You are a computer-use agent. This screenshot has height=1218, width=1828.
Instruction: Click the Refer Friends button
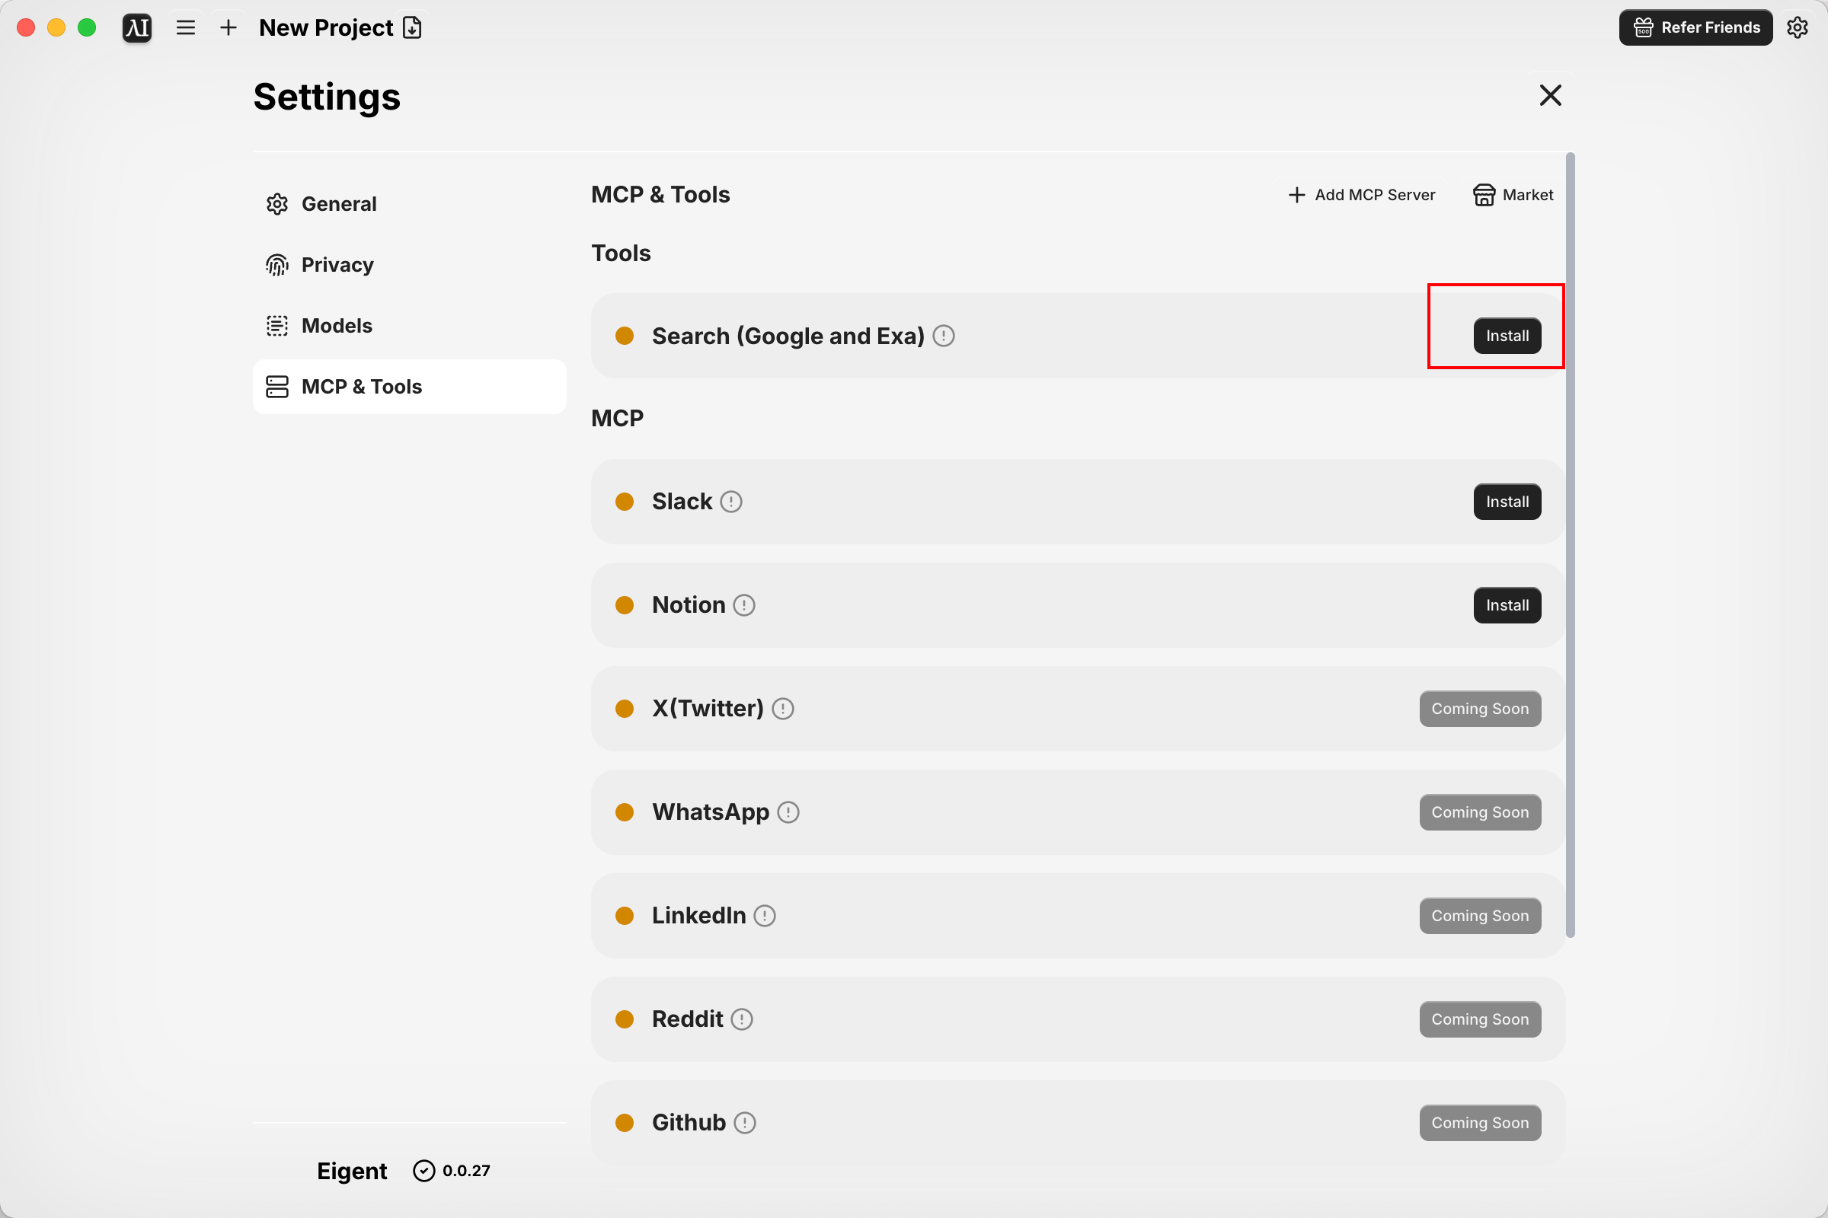coord(1695,27)
